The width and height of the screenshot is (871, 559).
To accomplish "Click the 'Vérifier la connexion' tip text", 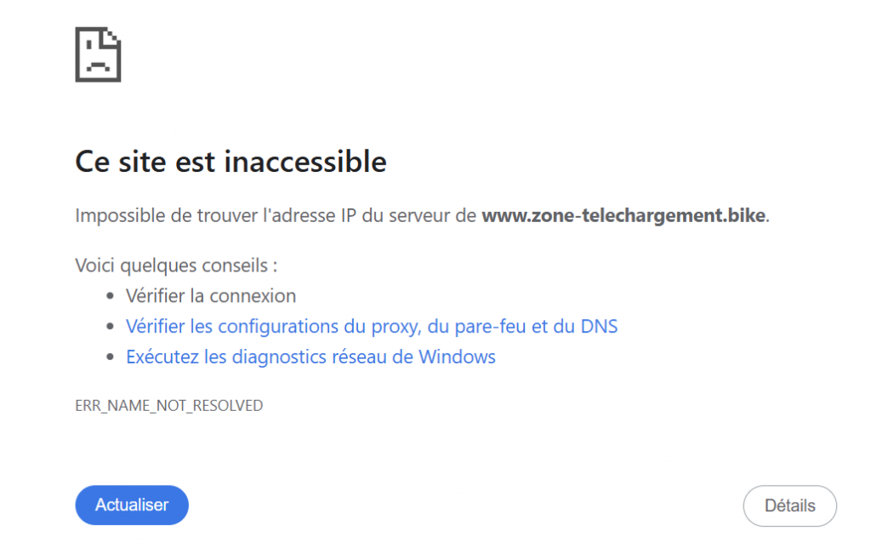I will (x=211, y=295).
